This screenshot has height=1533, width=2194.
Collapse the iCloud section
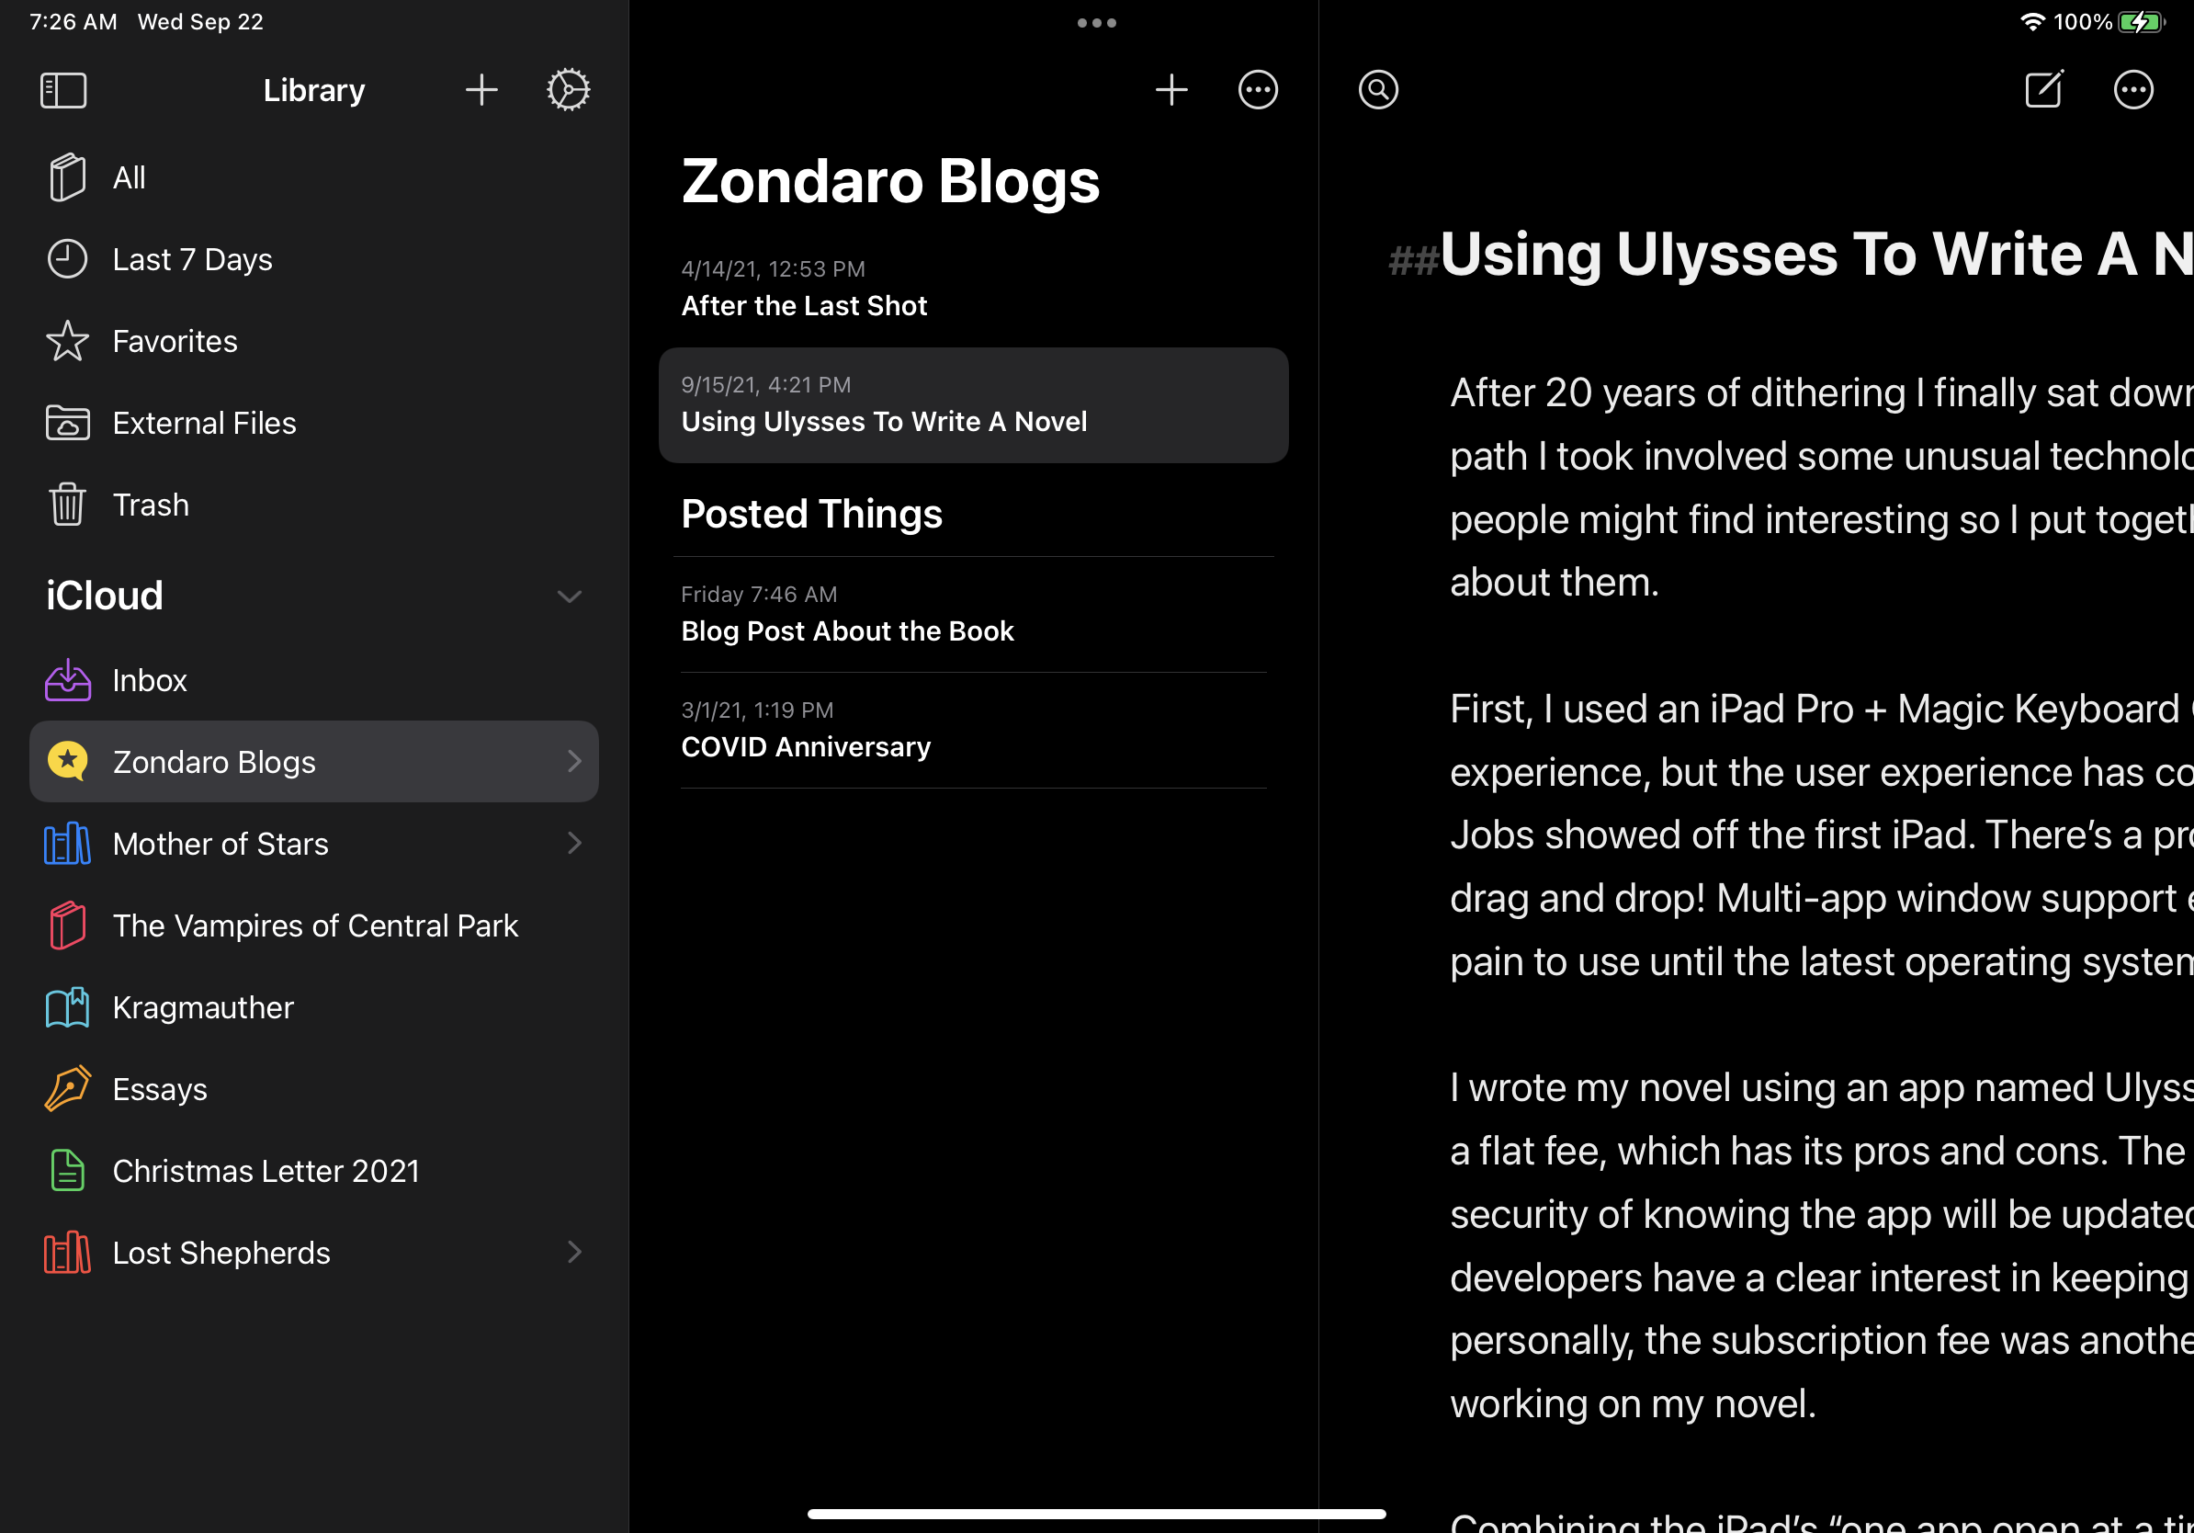point(570,596)
